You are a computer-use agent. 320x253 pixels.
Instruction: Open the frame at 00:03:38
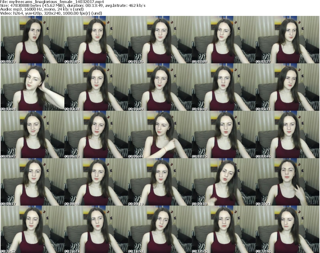point(96,87)
